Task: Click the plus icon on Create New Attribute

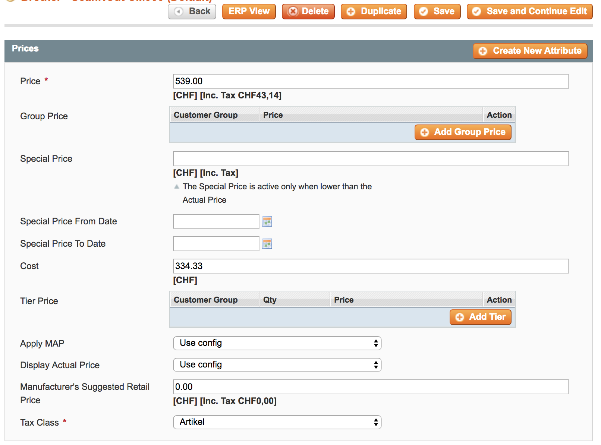Action: [x=483, y=51]
